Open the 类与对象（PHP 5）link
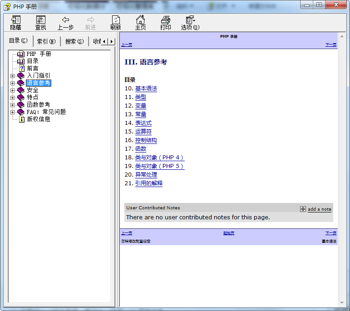 (x=159, y=166)
